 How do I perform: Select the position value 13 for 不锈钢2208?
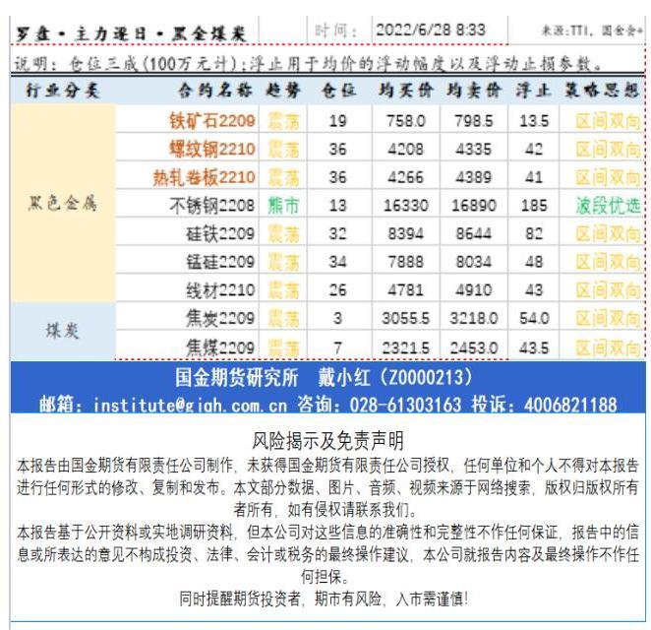point(338,206)
